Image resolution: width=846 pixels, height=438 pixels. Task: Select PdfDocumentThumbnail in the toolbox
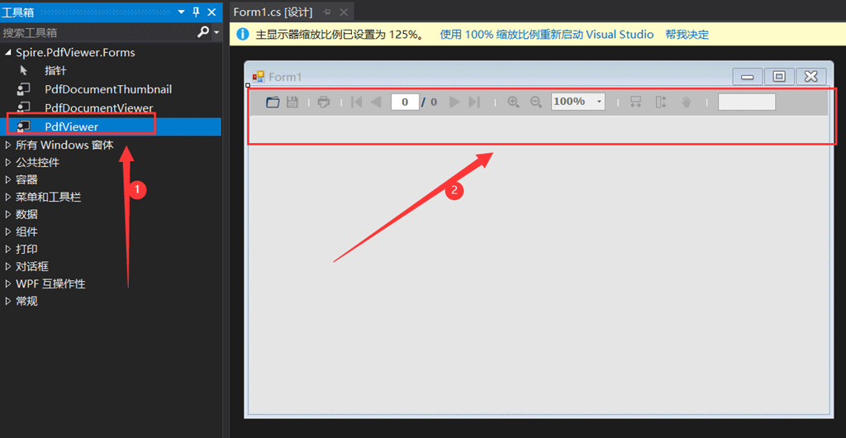point(108,89)
